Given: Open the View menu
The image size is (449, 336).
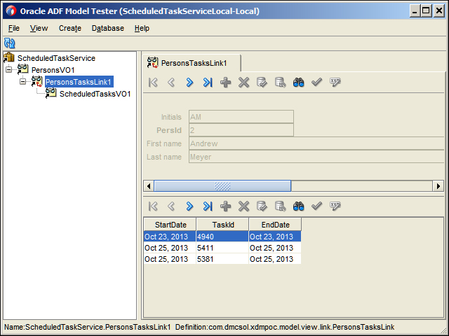Looking at the screenshot, I should pos(39,28).
